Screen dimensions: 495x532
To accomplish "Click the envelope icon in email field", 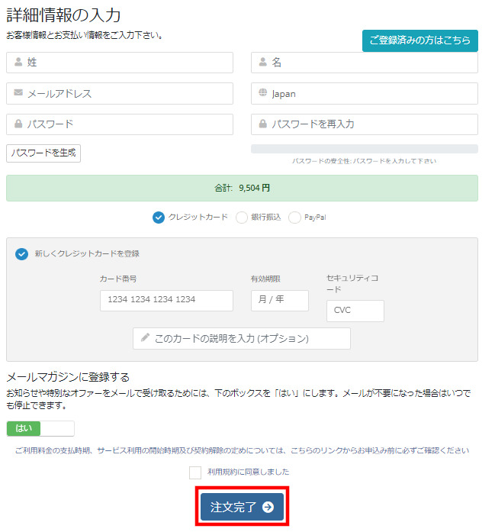I will (18, 92).
